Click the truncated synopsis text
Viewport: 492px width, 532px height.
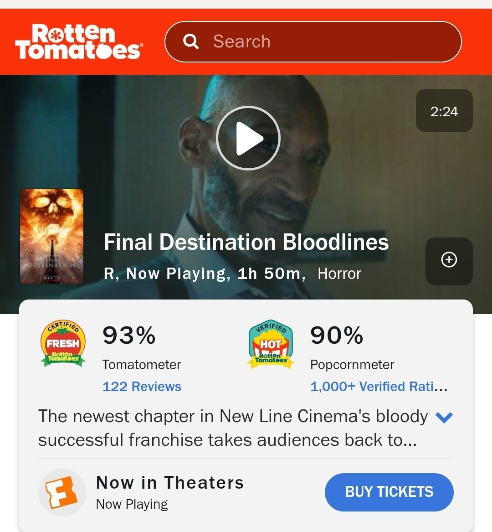click(233, 428)
